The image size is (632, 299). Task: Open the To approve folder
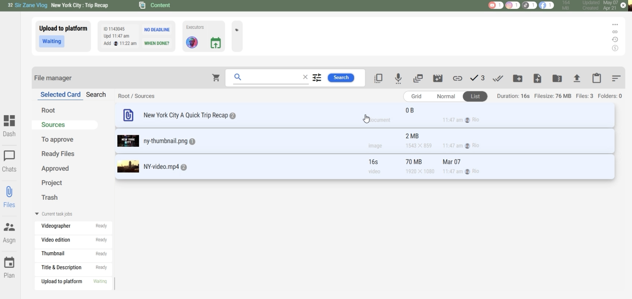[58, 139]
